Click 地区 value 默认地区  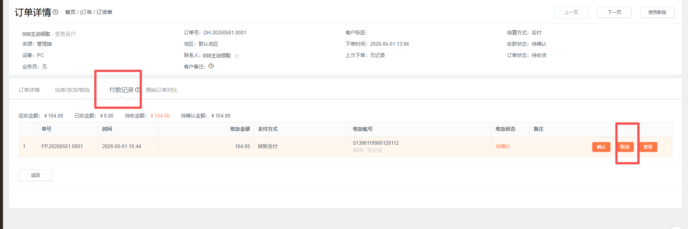[x=209, y=44]
